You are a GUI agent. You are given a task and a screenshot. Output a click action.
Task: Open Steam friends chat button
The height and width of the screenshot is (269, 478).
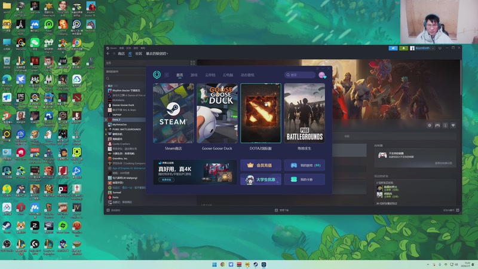pos(451,210)
